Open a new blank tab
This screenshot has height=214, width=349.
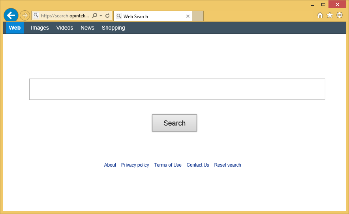(x=198, y=16)
